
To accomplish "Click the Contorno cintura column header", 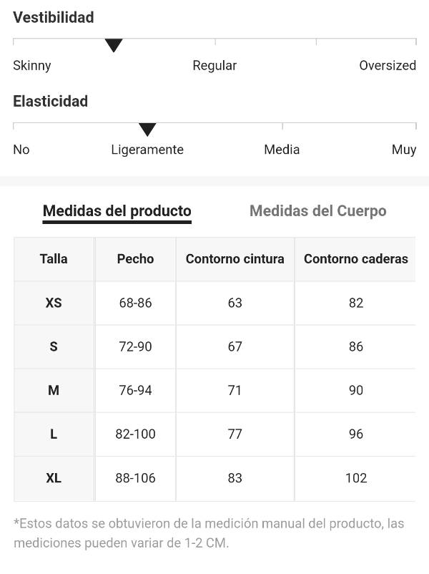I will (x=235, y=259).
